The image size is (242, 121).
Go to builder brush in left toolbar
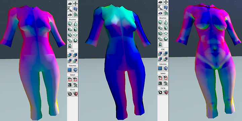coord(75,94)
